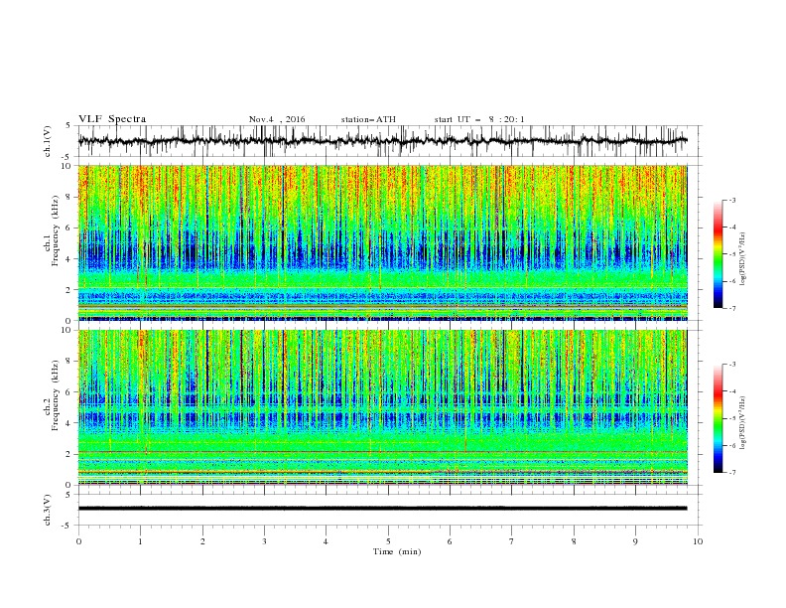Click time axis tick label "0"
786x608 pixels.
pyautogui.click(x=78, y=541)
